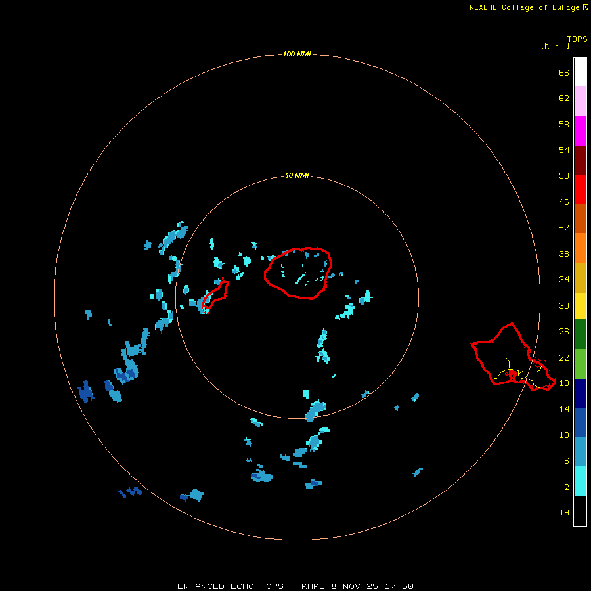This screenshot has height=591, width=591.
Task: Click the small narrow island outline west of center
Action: tap(215, 297)
